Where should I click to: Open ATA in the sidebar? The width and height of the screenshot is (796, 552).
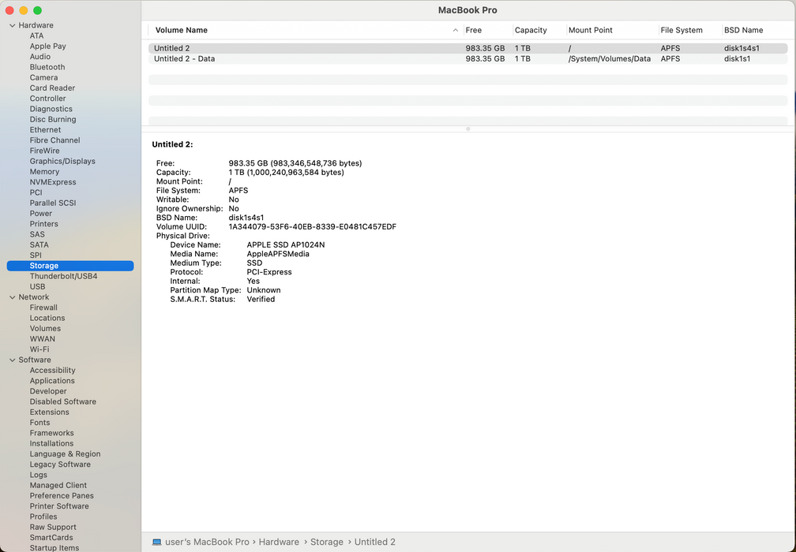pyautogui.click(x=36, y=35)
